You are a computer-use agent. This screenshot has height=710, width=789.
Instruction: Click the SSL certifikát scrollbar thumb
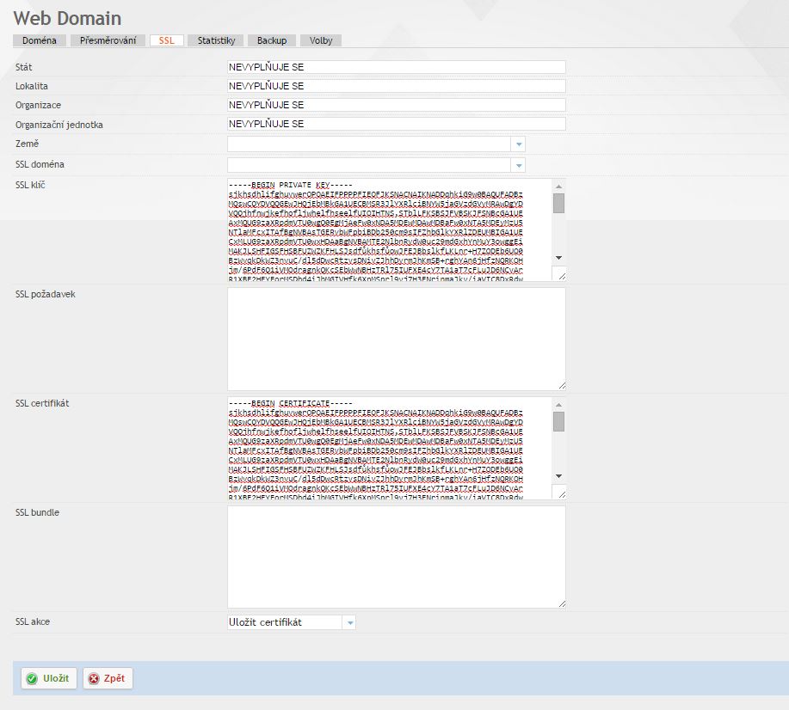(x=558, y=421)
